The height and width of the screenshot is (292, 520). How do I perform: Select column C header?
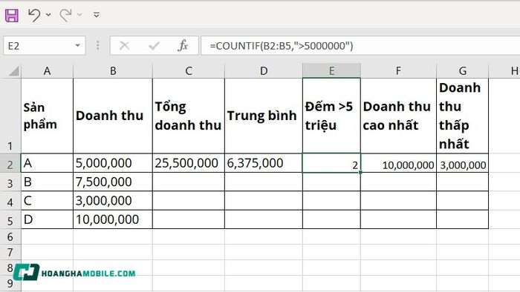(189, 70)
